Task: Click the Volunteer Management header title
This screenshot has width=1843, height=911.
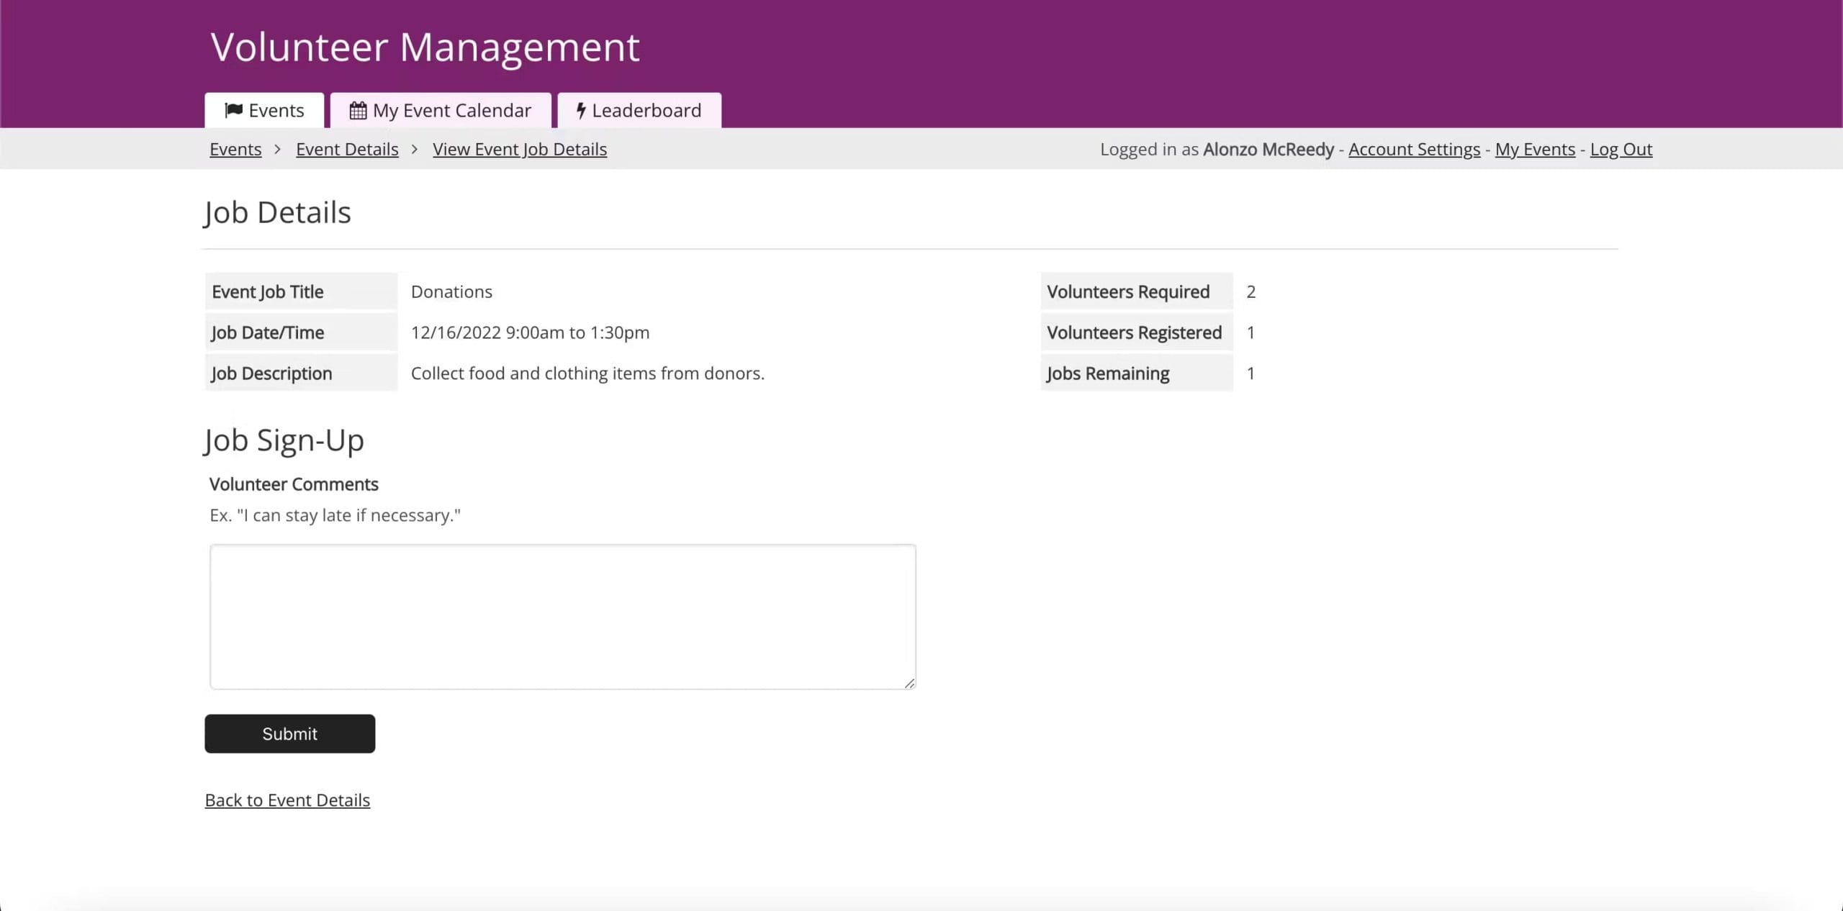Action: click(425, 47)
